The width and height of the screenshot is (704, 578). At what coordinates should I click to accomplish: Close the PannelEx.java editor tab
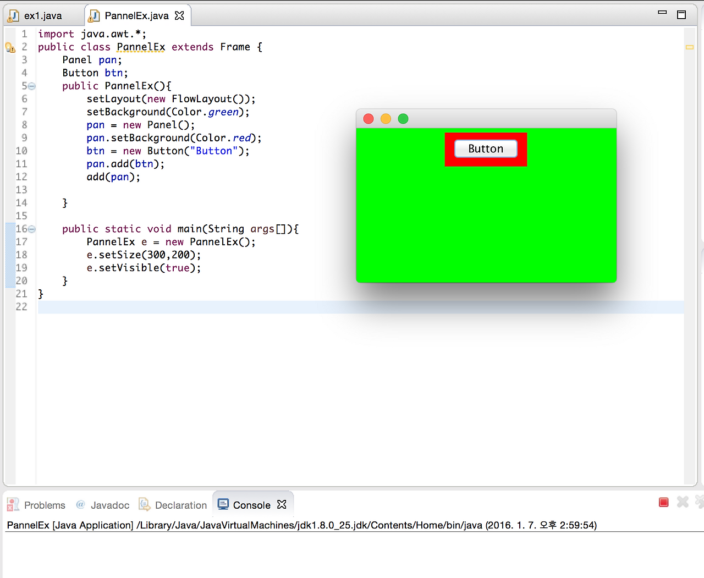click(179, 15)
